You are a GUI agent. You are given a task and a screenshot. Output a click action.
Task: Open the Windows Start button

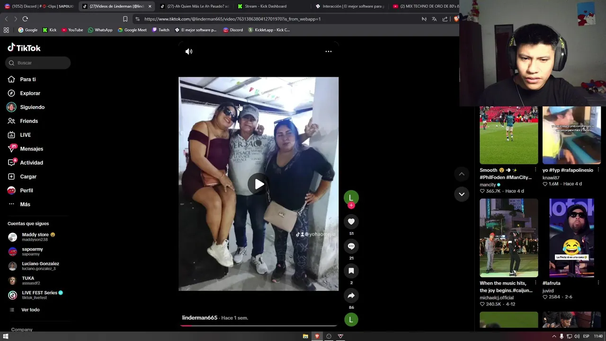click(6, 336)
